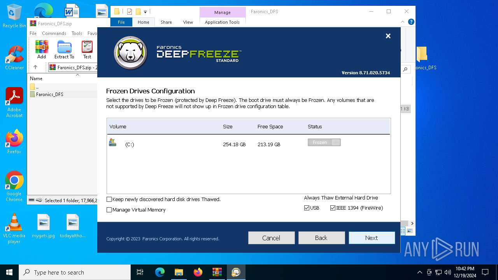This screenshot has width=498, height=280.
Task: Click the Name column header in WinRAR
Action: [36, 79]
